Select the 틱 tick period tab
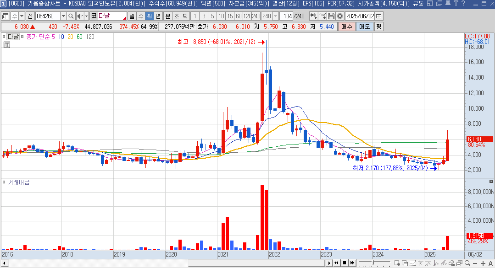 [x=185, y=16]
